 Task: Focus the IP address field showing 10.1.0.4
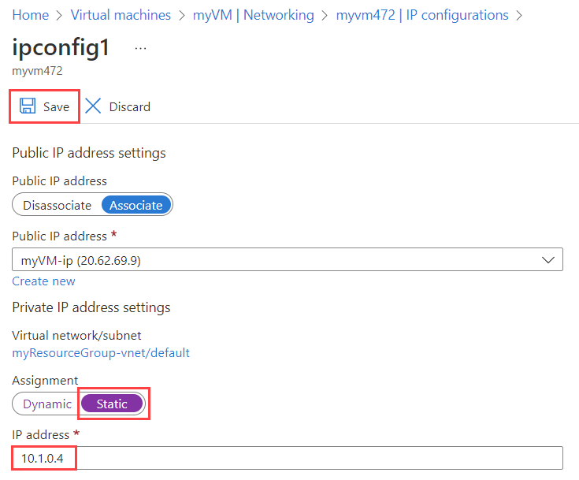coord(287,458)
